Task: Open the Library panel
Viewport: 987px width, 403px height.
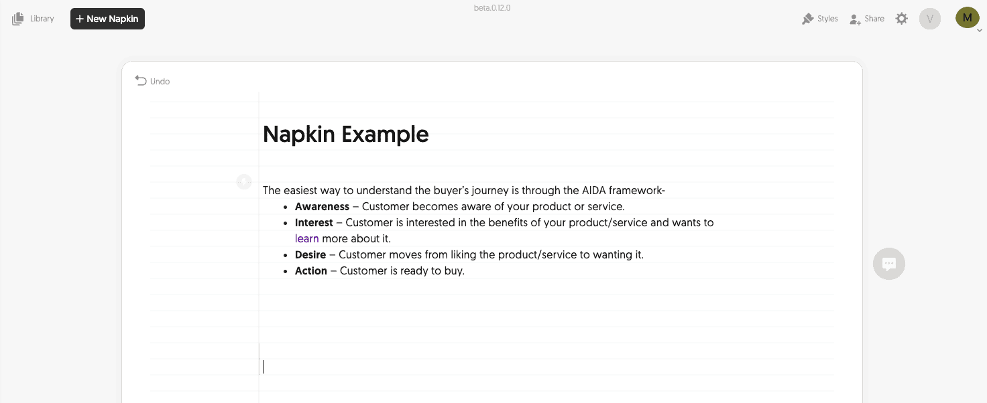Action: 33,19
